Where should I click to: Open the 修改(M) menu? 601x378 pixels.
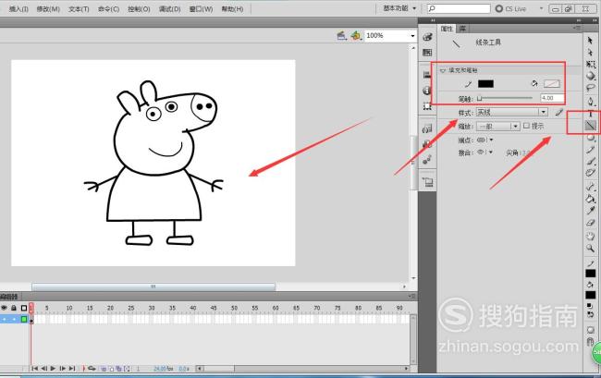click(x=48, y=9)
